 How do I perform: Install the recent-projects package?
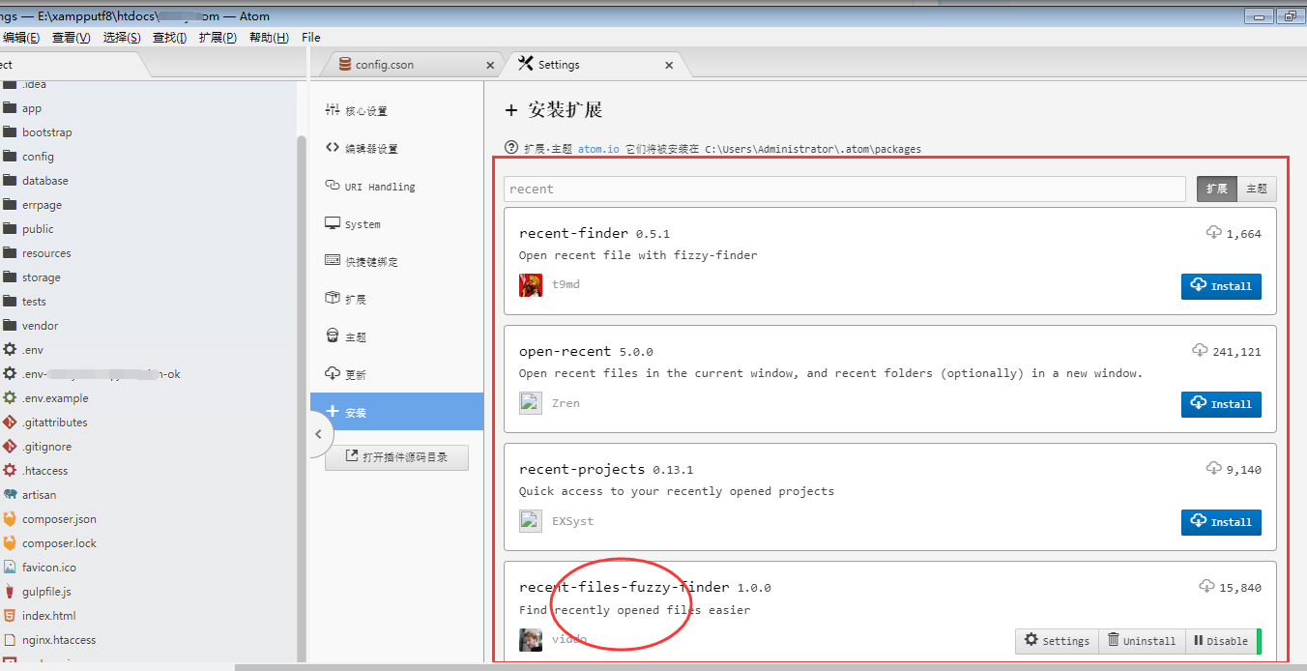pyautogui.click(x=1221, y=522)
